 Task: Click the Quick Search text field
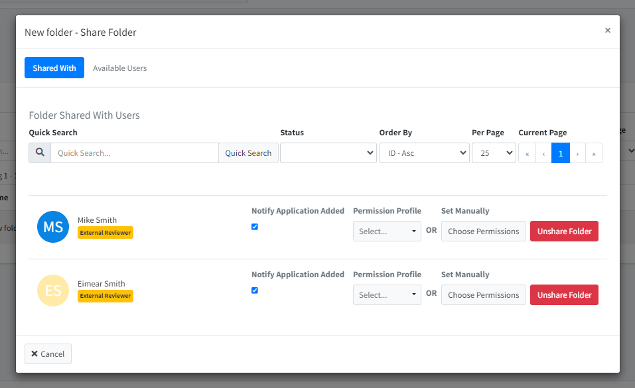(x=135, y=153)
